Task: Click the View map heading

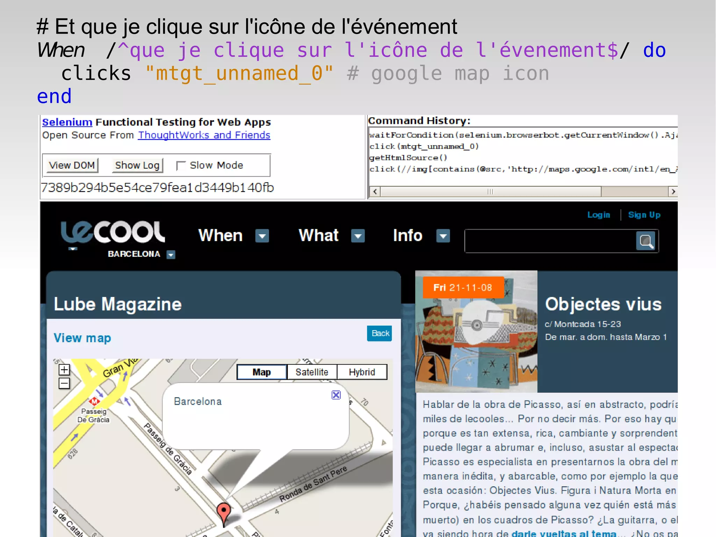Action: [x=82, y=338]
